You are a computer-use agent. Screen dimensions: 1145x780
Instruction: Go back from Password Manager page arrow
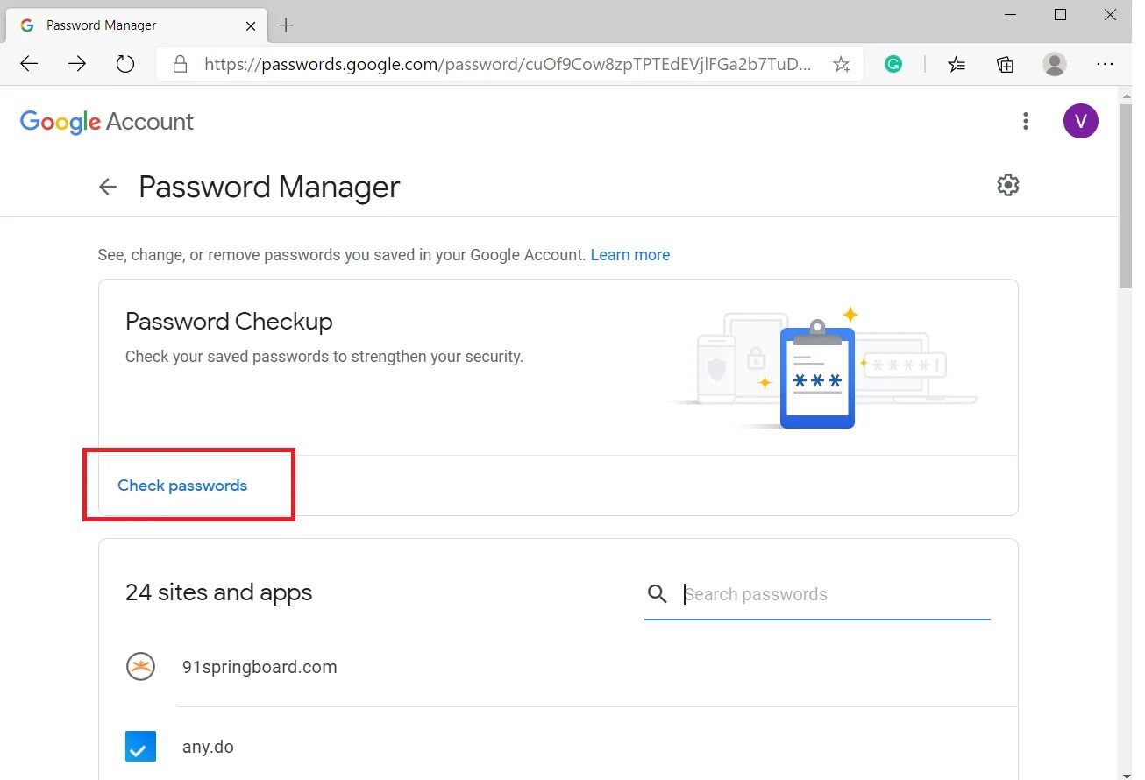pos(108,187)
